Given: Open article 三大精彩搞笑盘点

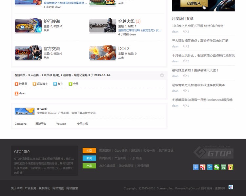Looking at the screenshot, I should coord(200,41).
